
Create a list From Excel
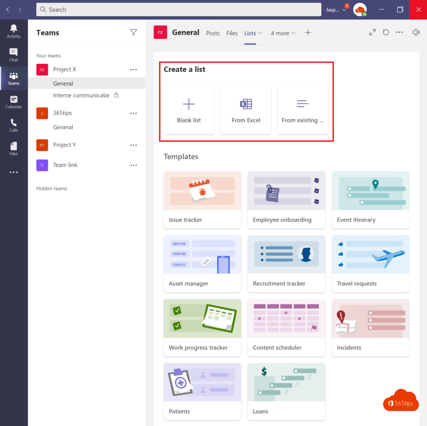246,109
